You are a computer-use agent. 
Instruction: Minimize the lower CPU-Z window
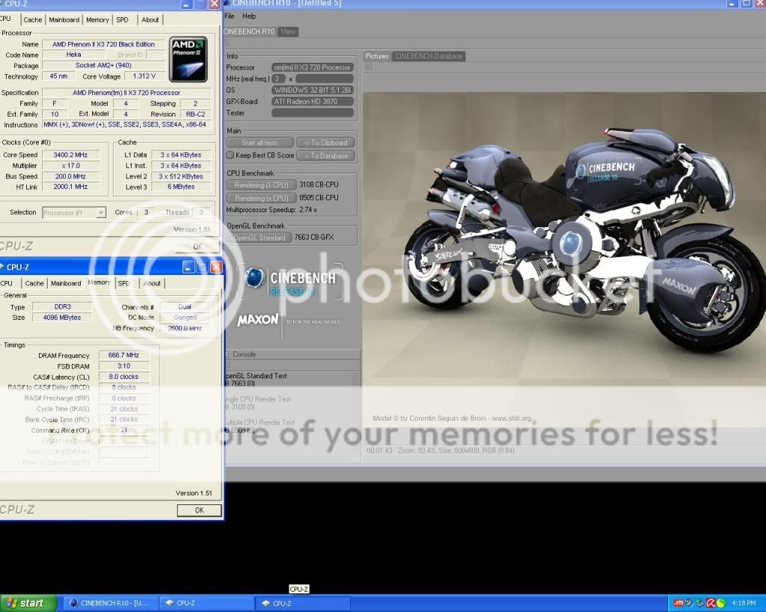(189, 267)
